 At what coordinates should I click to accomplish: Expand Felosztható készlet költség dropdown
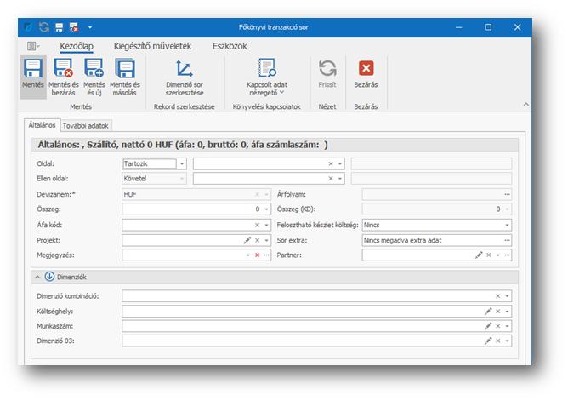[507, 225]
